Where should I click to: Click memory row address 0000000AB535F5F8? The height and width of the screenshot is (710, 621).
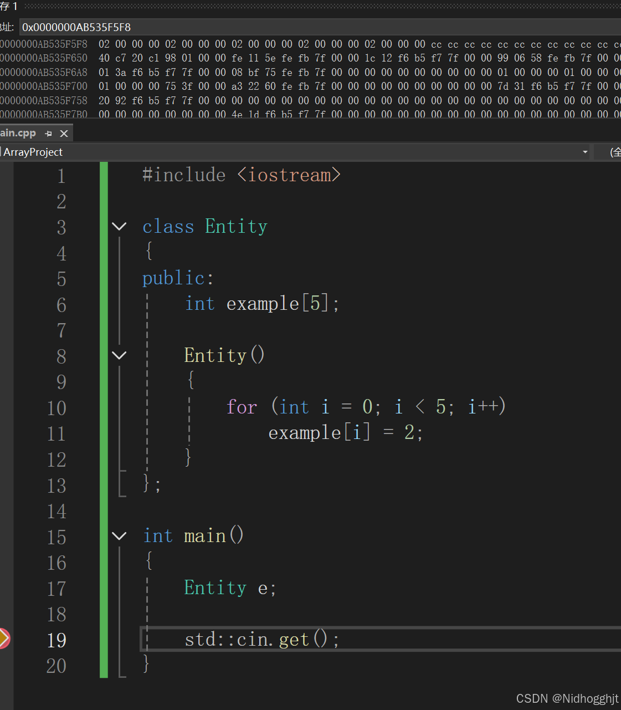[x=44, y=44]
